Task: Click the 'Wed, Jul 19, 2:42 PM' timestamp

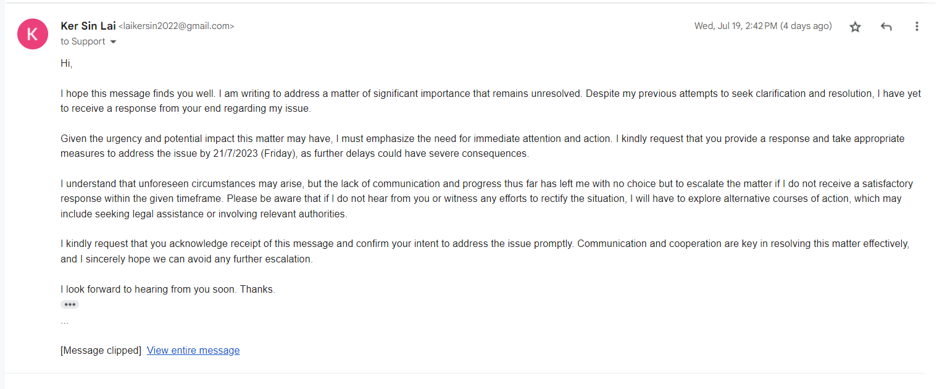Action: [x=735, y=26]
